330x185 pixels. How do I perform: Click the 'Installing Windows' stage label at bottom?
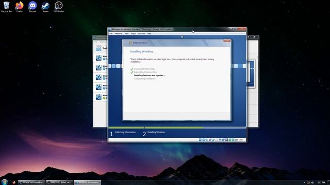tap(156, 132)
